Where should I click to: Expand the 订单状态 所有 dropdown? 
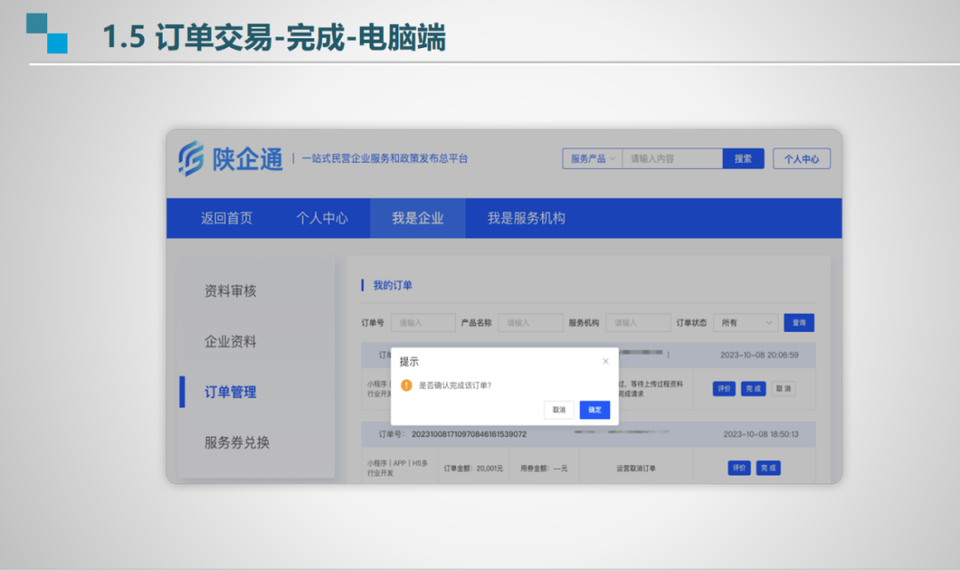(745, 323)
